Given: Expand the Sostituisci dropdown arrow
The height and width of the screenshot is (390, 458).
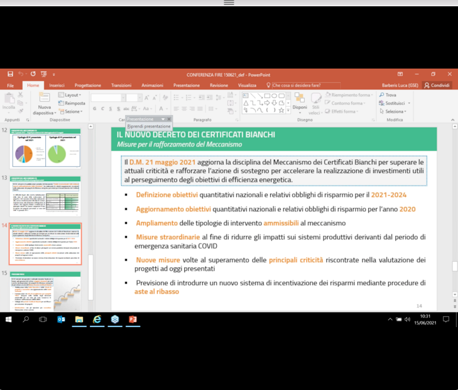Looking at the screenshot, I should [x=409, y=103].
